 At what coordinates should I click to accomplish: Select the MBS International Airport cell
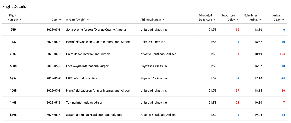pyautogui.click(x=83, y=79)
